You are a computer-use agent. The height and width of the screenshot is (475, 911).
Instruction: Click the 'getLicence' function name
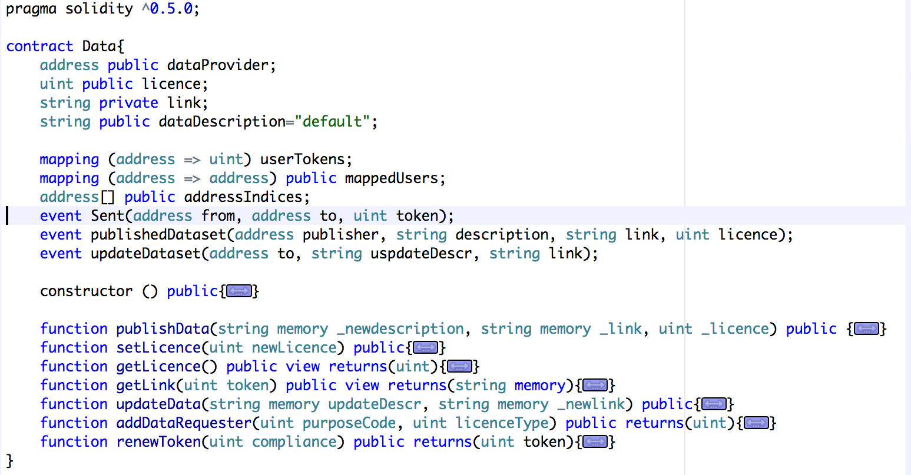159,367
